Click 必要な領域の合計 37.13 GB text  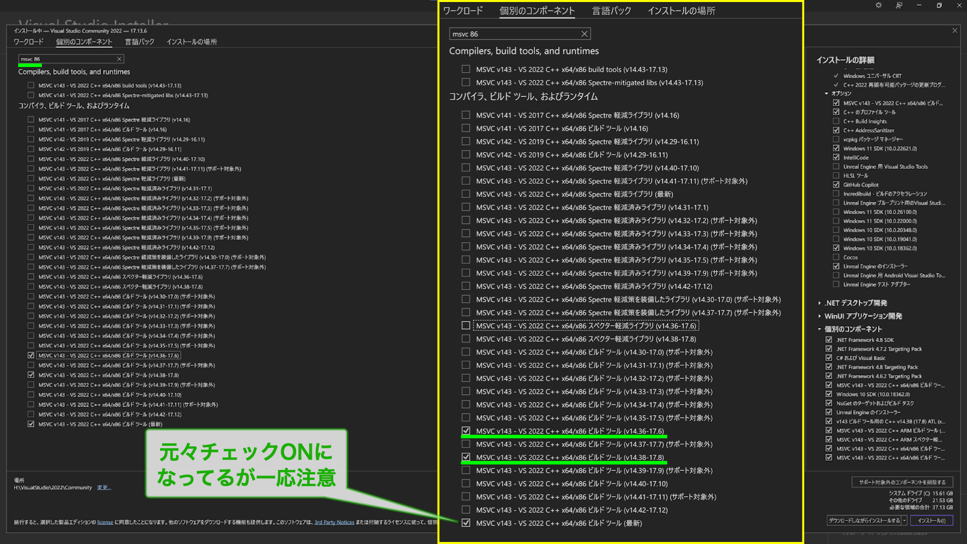921,507
